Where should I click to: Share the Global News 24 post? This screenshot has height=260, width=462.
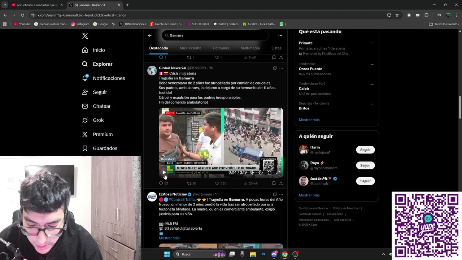[281, 183]
